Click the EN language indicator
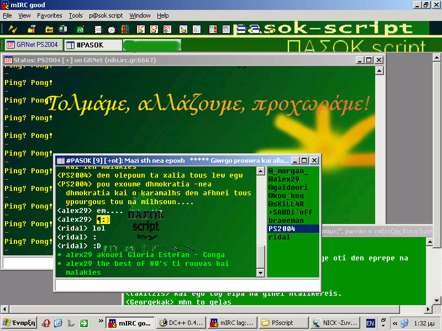Viewport: 442px width, 331px height. (x=370, y=323)
